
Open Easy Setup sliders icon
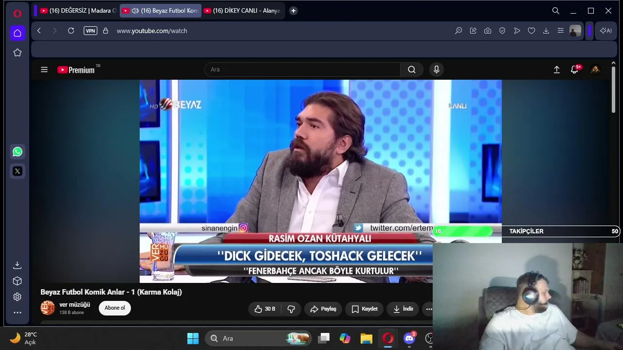(x=561, y=31)
